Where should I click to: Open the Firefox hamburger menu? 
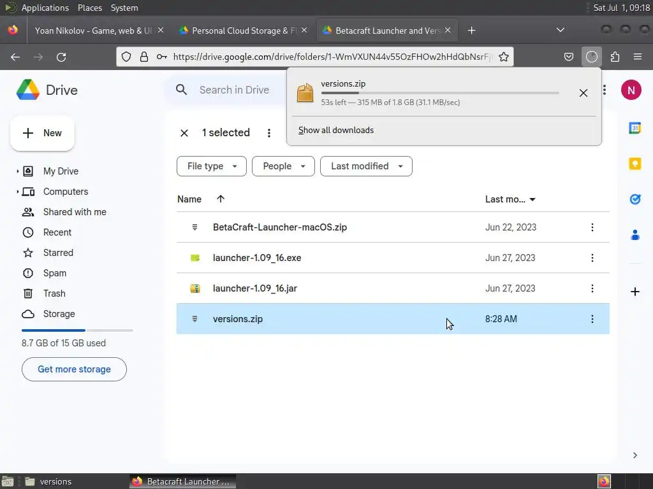(x=637, y=57)
